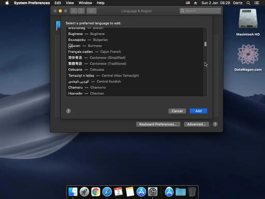
Task: Open the Trash in the Dock
Action: click(192, 192)
